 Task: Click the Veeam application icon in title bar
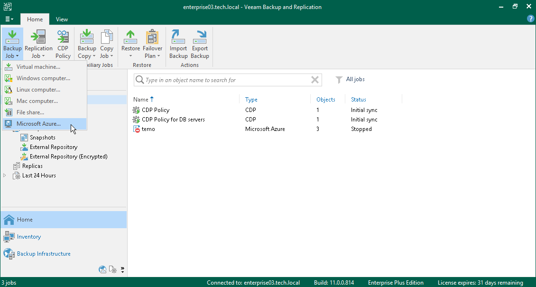pyautogui.click(x=8, y=7)
